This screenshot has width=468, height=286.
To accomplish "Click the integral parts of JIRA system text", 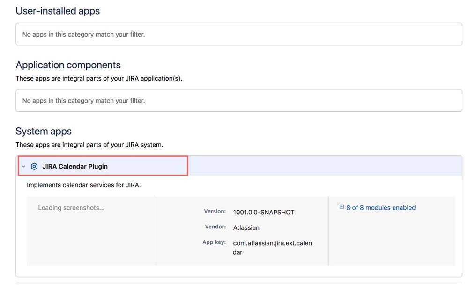I will [x=89, y=145].
